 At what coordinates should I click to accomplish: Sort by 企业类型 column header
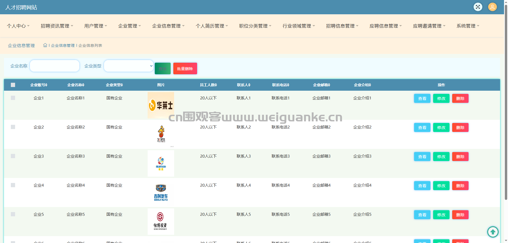pyautogui.click(x=114, y=85)
